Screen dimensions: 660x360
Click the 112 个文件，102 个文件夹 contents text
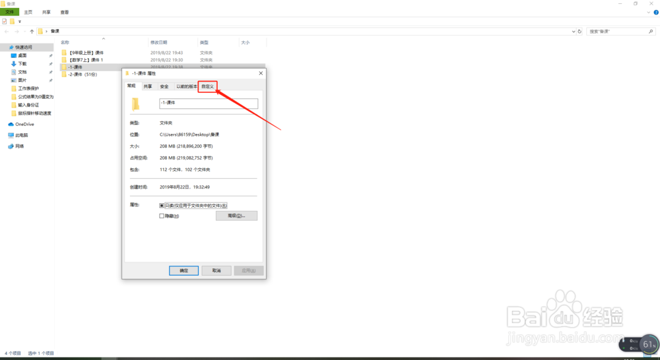185,170
